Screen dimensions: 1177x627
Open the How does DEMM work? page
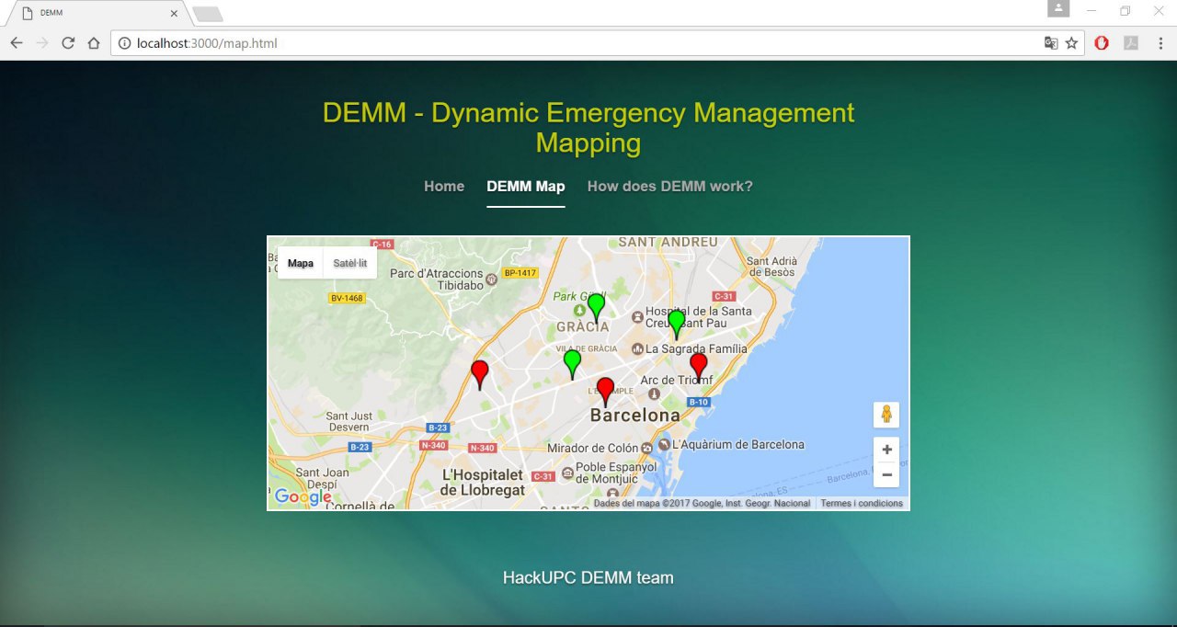point(670,186)
